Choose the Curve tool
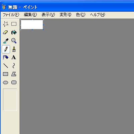 14,66
